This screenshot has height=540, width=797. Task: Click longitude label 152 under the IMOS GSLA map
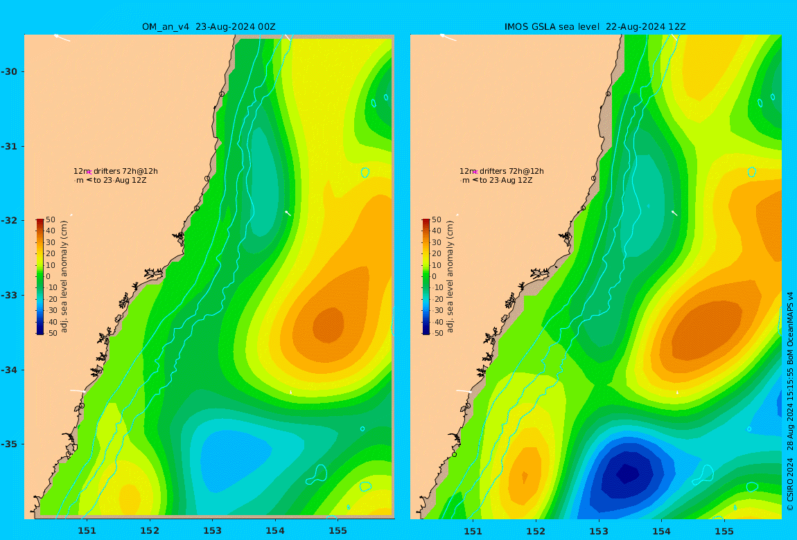point(536,531)
